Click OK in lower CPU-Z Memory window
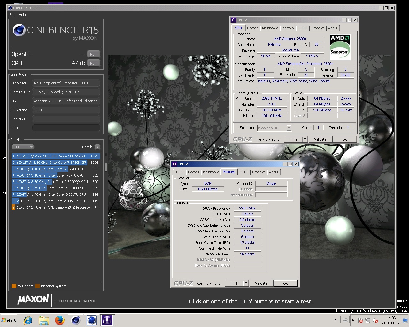409x327 pixels. pos(285,283)
